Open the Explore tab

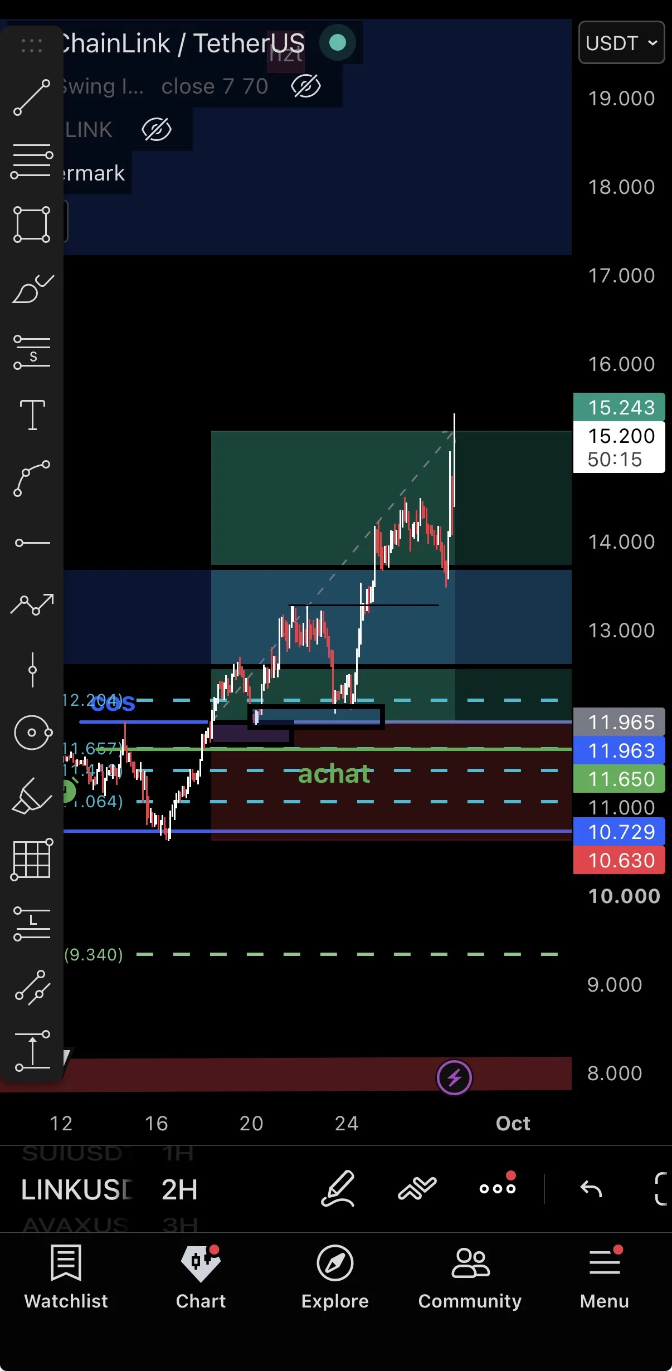pyautogui.click(x=335, y=1276)
